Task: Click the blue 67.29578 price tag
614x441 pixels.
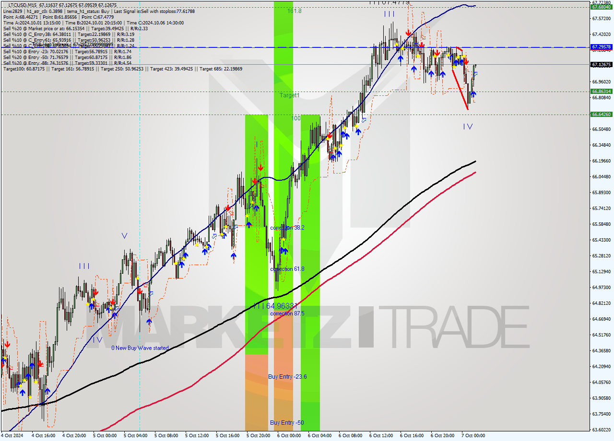Action: [x=601, y=47]
